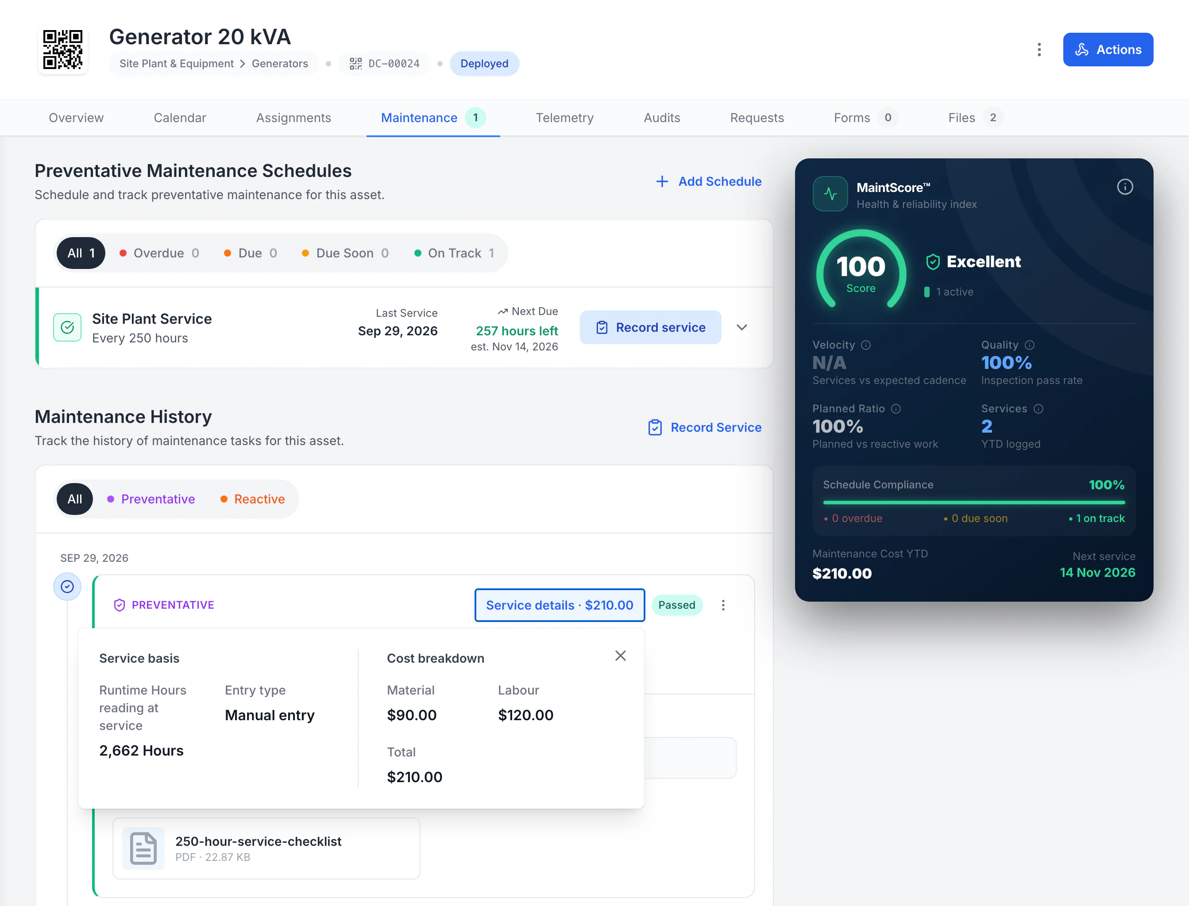1189x906 pixels.
Task: Go to the Audits tab
Action: tap(662, 118)
